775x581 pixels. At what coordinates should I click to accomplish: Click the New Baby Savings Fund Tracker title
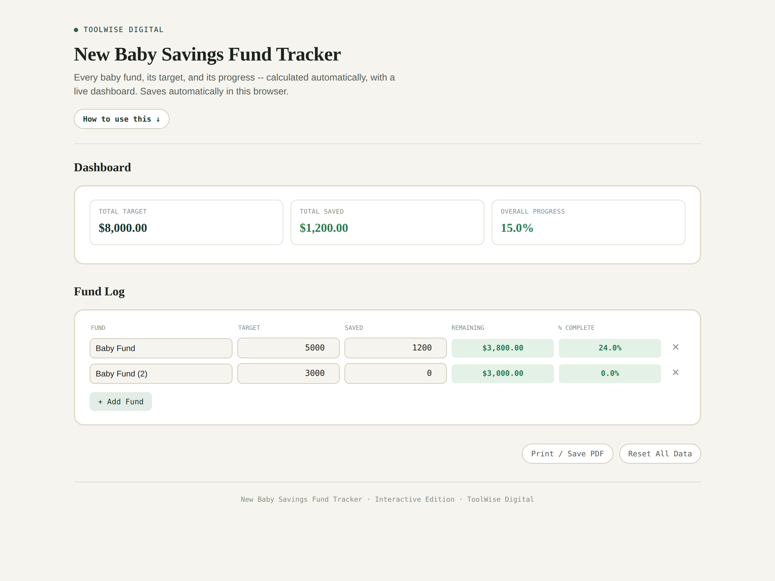(x=207, y=54)
